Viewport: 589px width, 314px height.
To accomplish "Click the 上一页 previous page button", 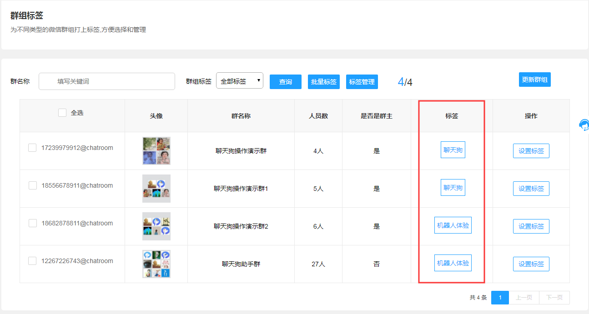I will [524, 298].
